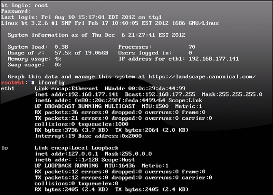This screenshot has height=195, width=273.
Task: Click the Usage of / 57.5% value
Action: (81, 53)
